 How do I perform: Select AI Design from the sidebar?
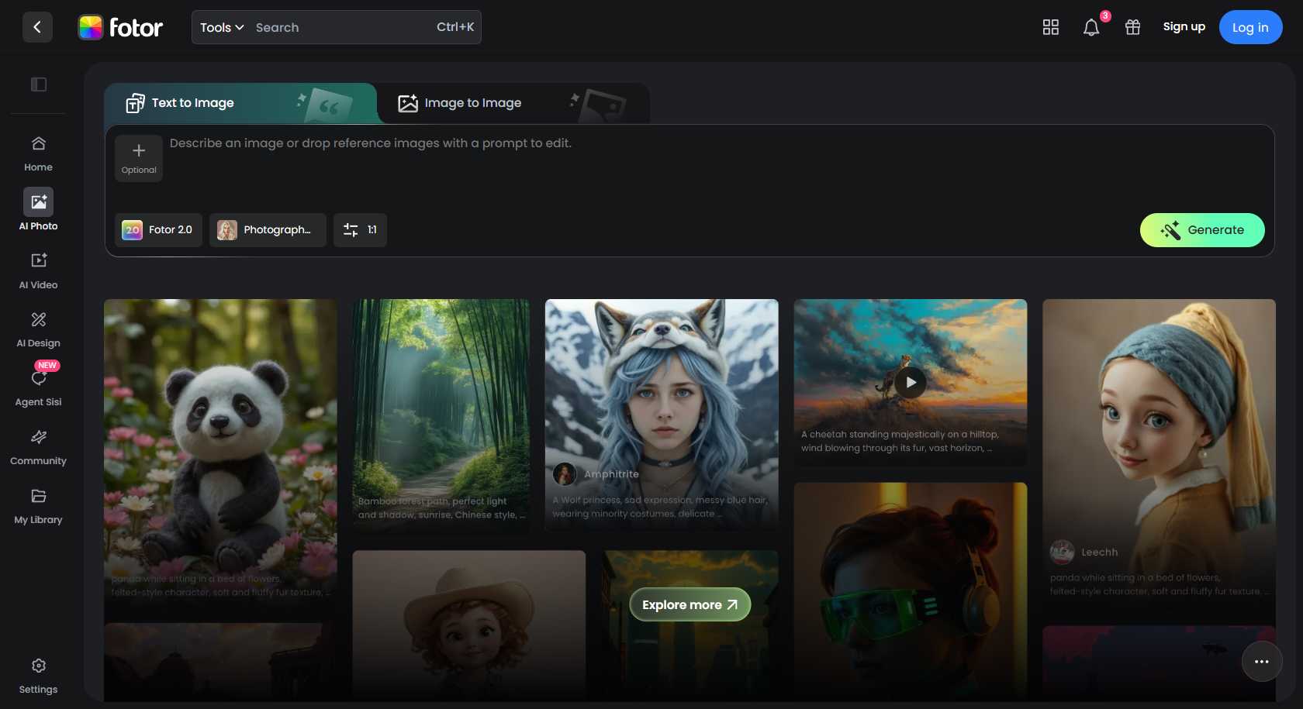(38, 327)
